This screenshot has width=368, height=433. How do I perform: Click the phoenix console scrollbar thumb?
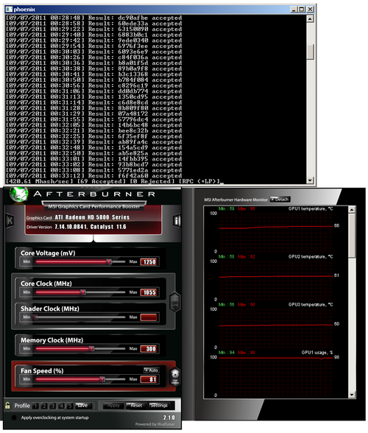tap(310, 52)
